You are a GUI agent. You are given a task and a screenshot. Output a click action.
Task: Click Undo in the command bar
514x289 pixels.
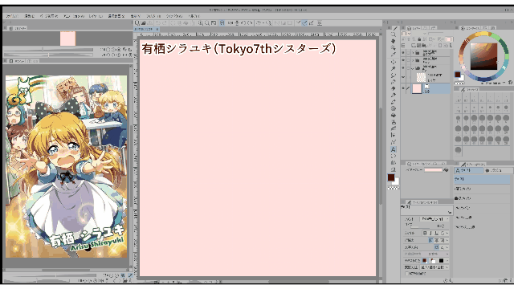[x=157, y=23]
